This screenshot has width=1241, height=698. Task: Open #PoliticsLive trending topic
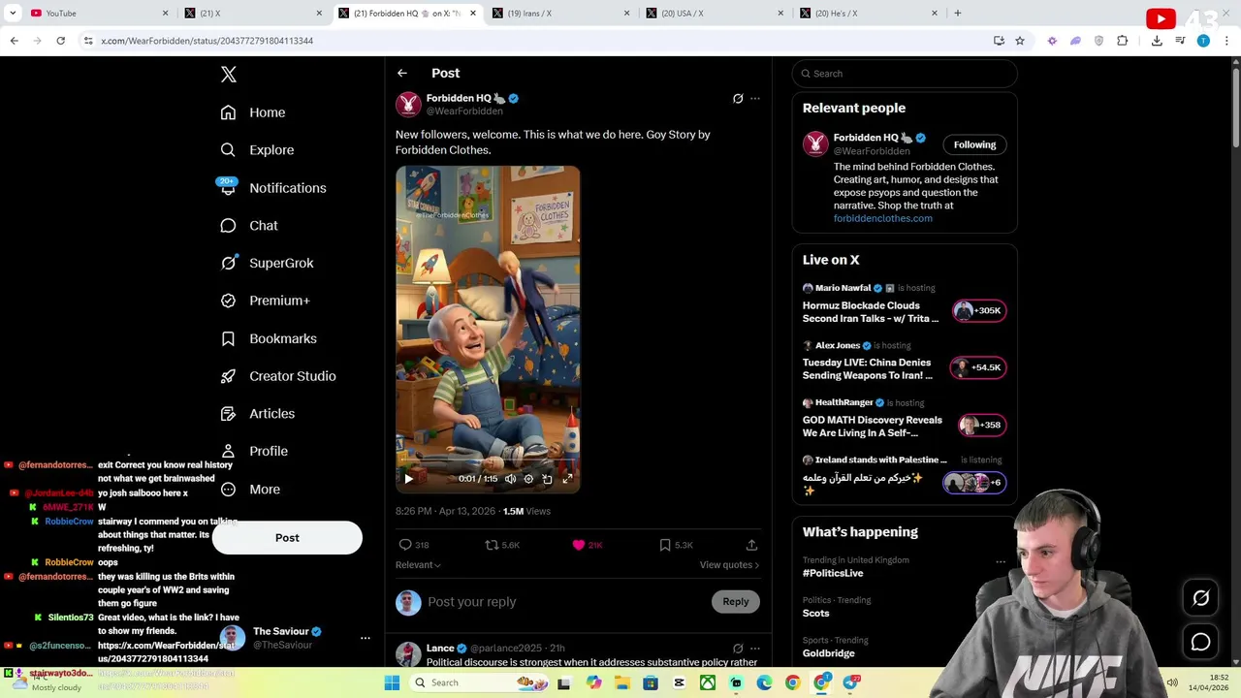coord(833,573)
